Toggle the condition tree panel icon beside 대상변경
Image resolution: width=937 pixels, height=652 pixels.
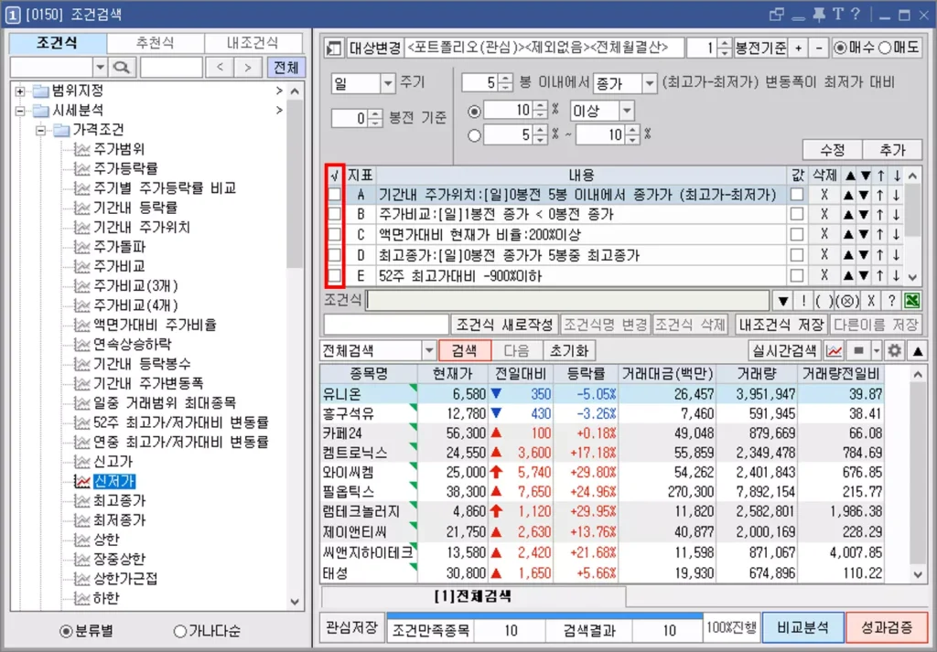click(333, 48)
